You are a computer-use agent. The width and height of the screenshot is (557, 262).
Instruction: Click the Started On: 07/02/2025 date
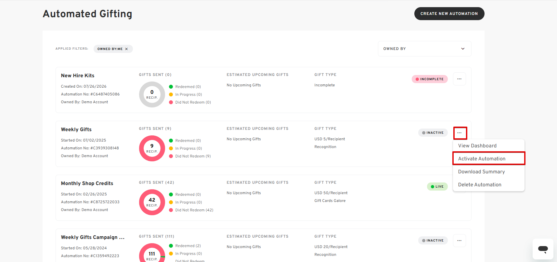point(84,140)
